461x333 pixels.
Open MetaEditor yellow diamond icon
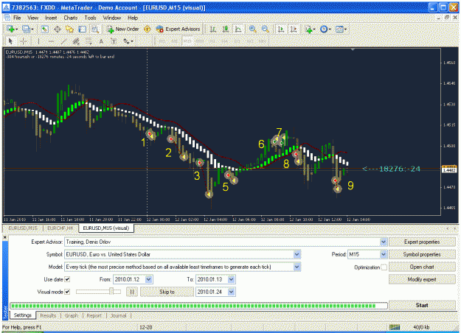point(148,29)
